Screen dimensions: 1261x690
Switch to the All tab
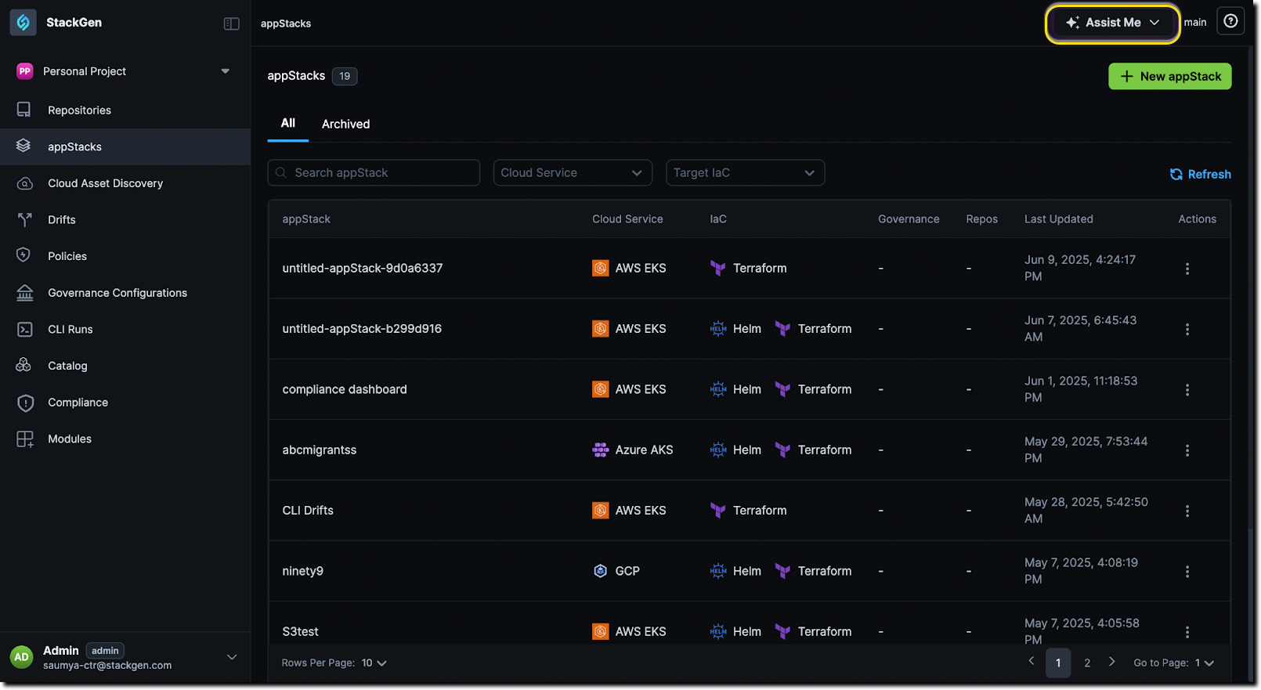(288, 124)
